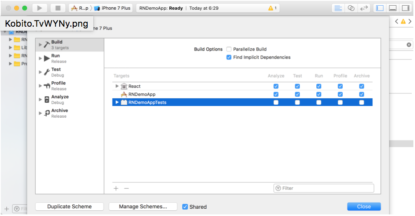Click the RNDemoApp application icon
The image size is (415, 216).
[124, 94]
